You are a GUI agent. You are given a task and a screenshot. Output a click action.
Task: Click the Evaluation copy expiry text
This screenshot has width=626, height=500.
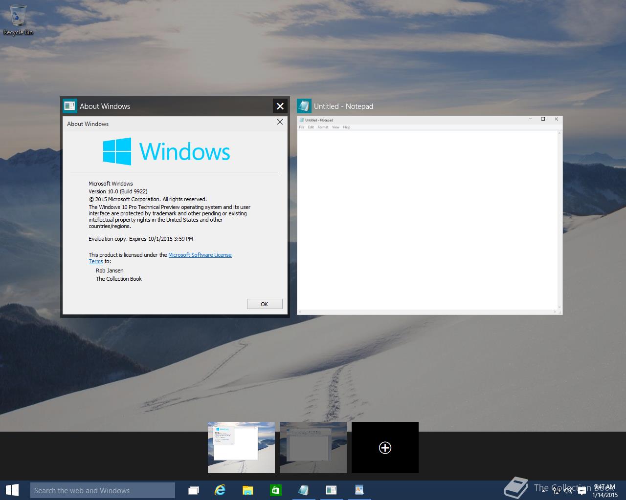coord(141,239)
